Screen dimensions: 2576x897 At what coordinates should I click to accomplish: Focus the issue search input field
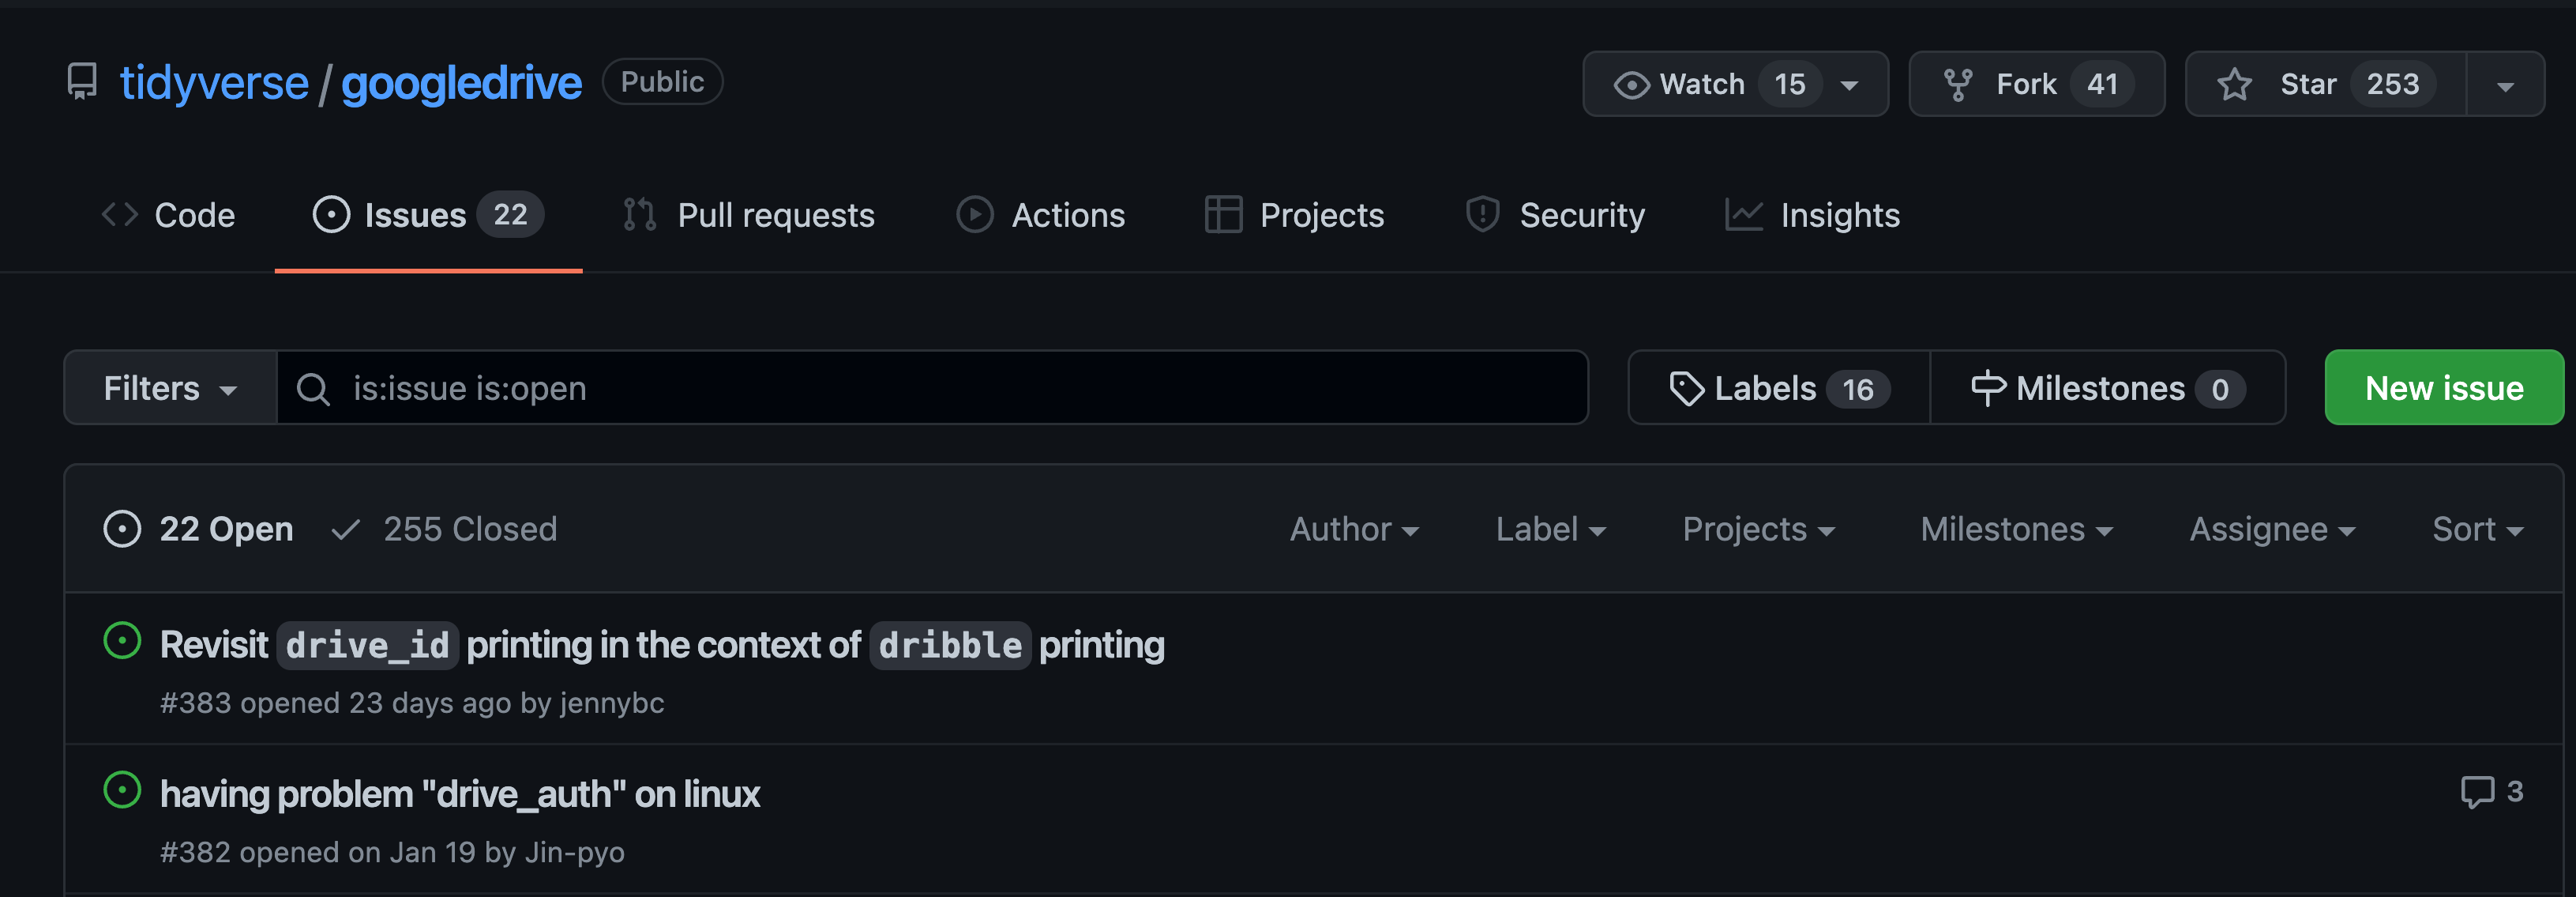(930, 388)
